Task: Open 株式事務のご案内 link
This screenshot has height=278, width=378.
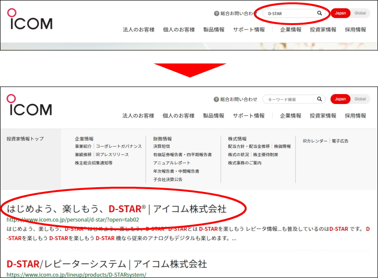Action: point(245,163)
